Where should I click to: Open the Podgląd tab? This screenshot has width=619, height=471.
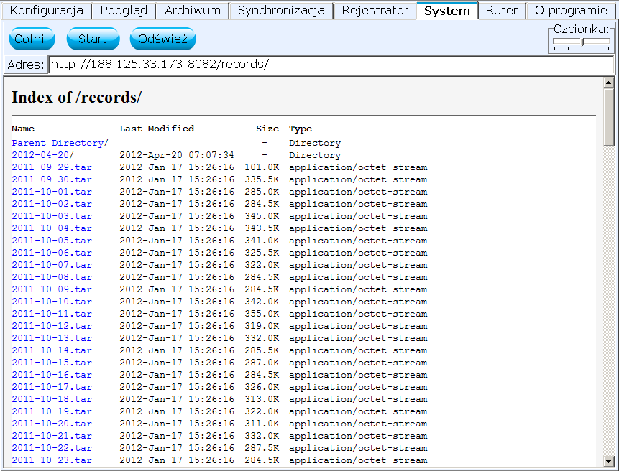[x=124, y=10]
